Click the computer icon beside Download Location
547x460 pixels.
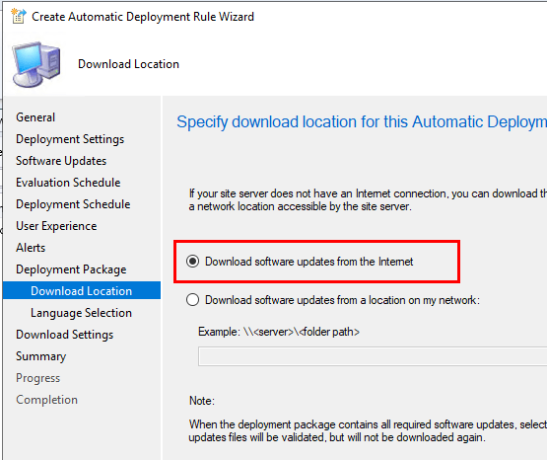click(x=36, y=64)
